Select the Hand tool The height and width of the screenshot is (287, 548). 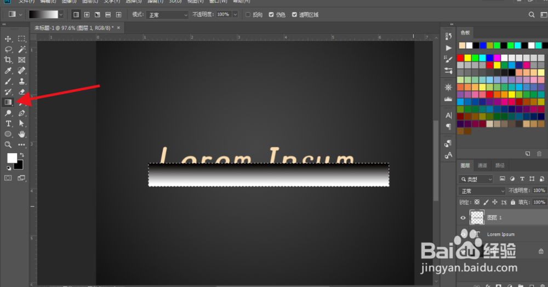coord(22,134)
